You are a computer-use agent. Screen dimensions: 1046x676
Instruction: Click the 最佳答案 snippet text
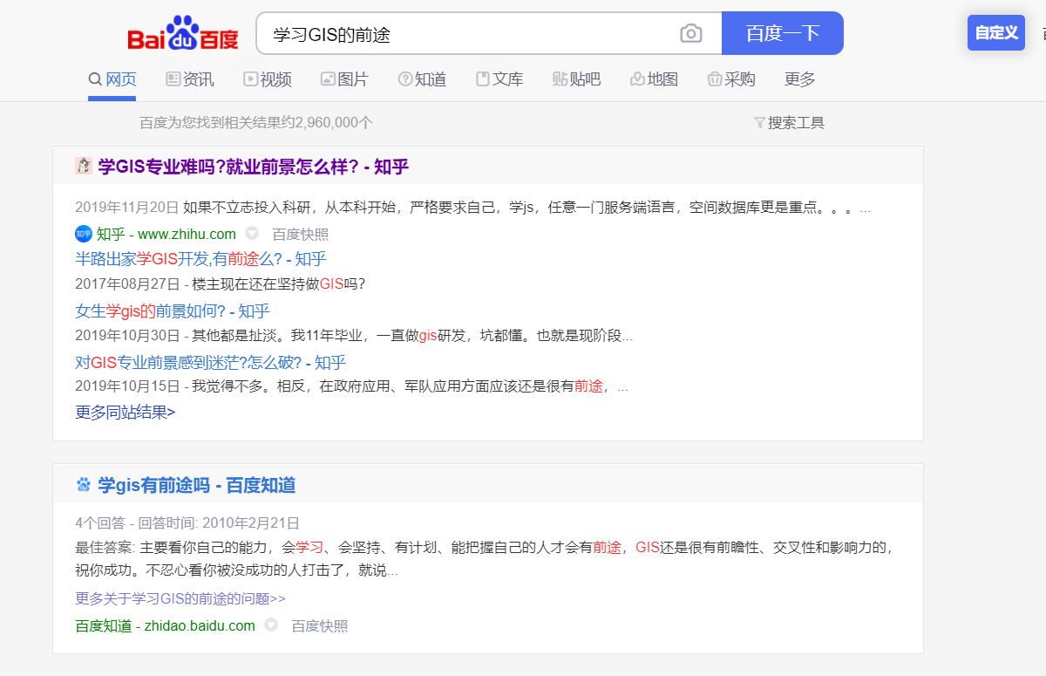click(x=485, y=559)
